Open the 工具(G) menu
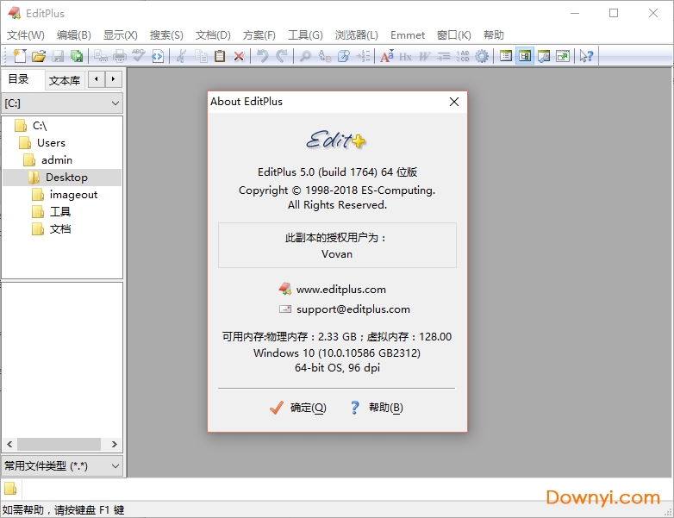674x518 pixels. click(305, 35)
